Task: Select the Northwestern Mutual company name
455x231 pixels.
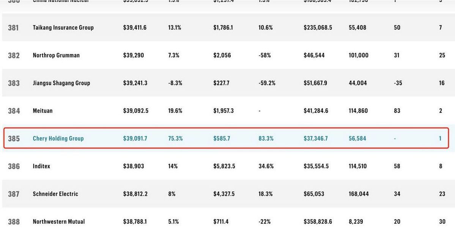Action: coord(59,222)
